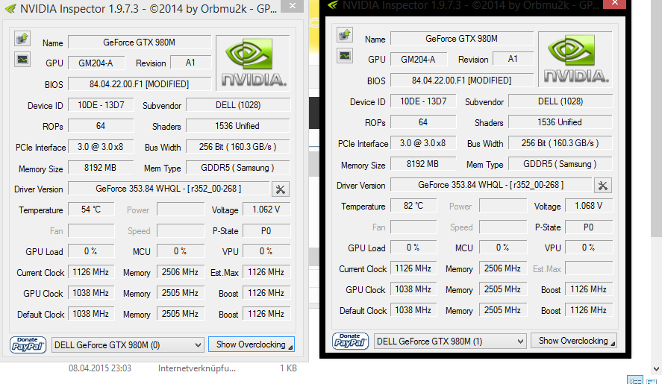Click Donate PayPal button in the right window
662x384 pixels.
351,341
